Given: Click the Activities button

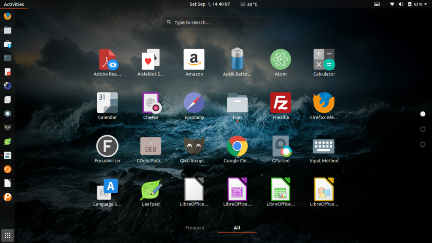Looking at the screenshot, I should click(14, 4).
